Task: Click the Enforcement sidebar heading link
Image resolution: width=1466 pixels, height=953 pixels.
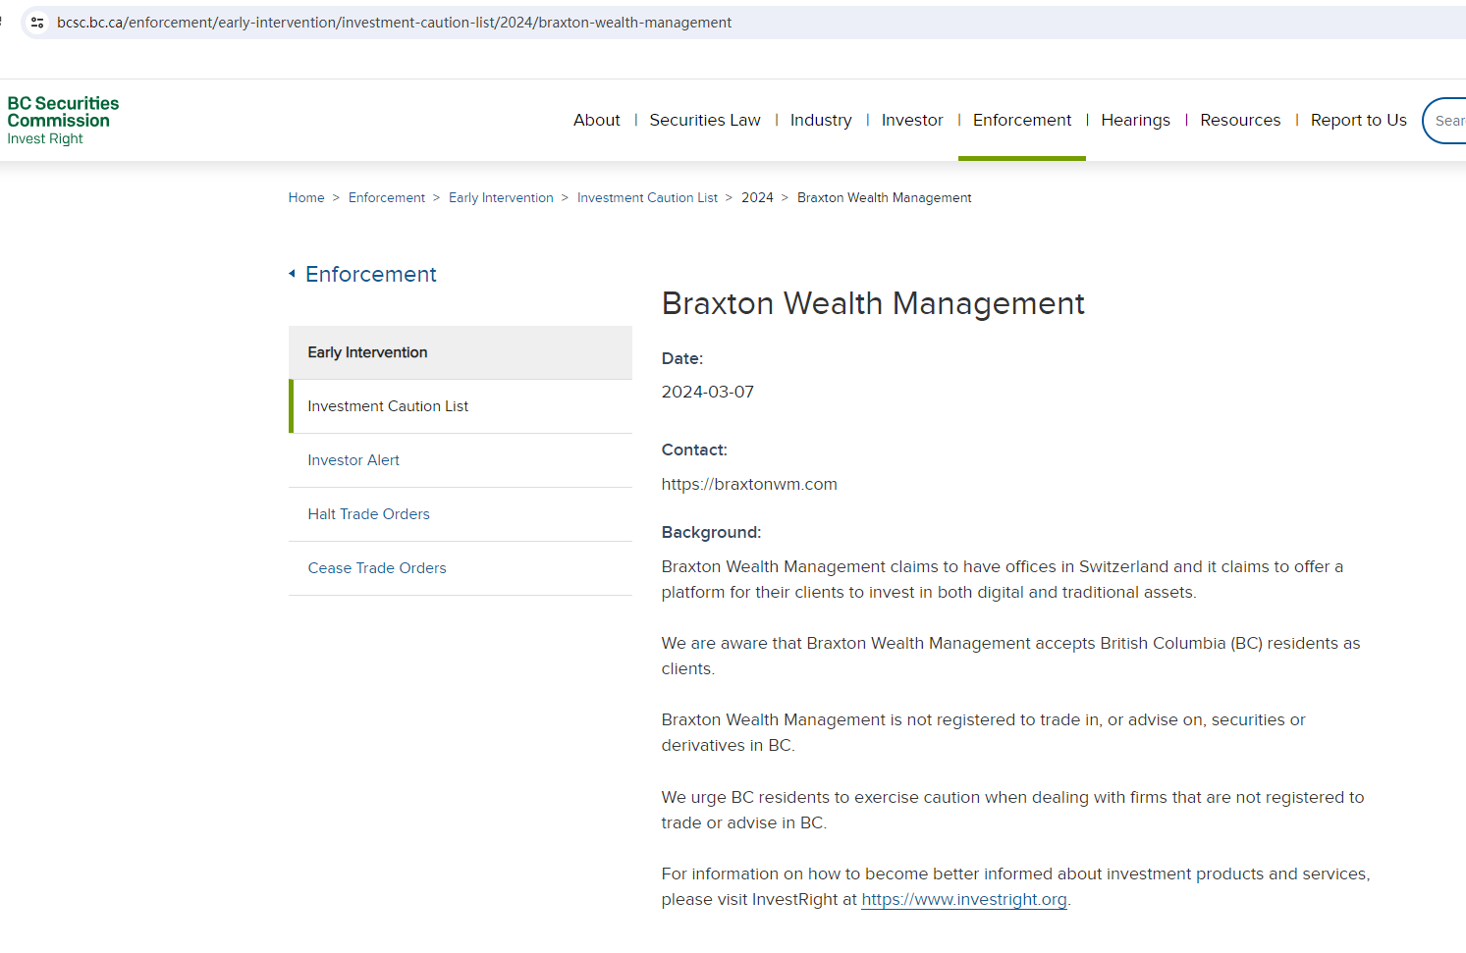Action: (x=371, y=274)
